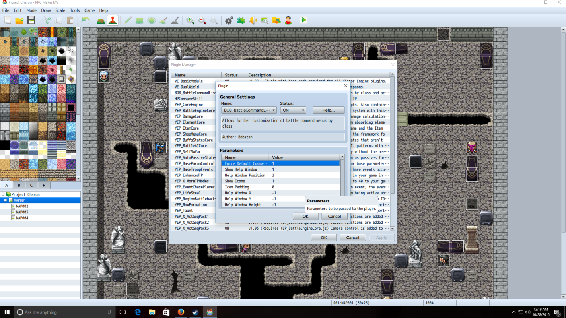This screenshot has height=318, width=566.
Task: Open the Mode menu
Action: (x=31, y=10)
